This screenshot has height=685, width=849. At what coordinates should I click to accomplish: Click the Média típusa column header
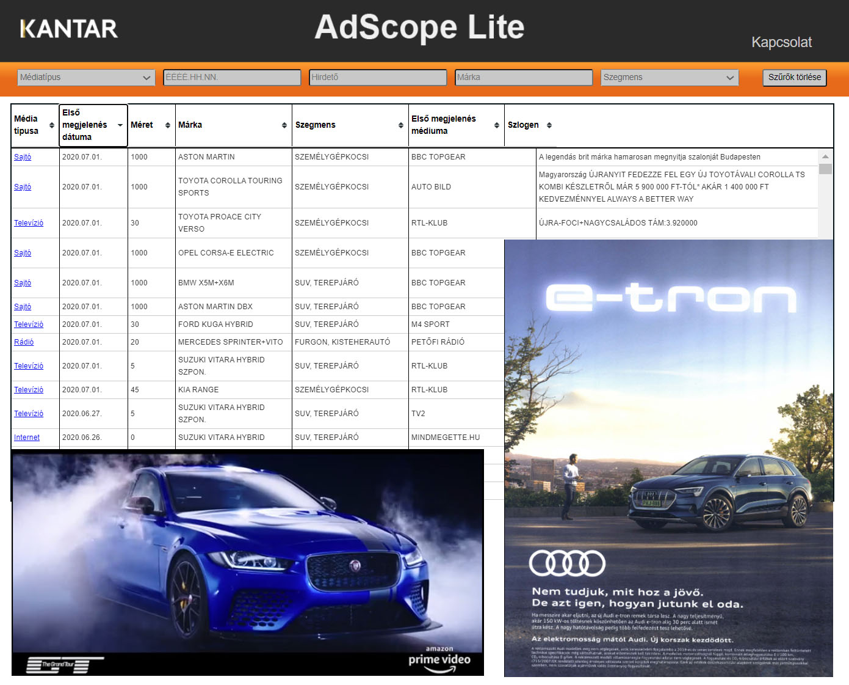click(34, 125)
